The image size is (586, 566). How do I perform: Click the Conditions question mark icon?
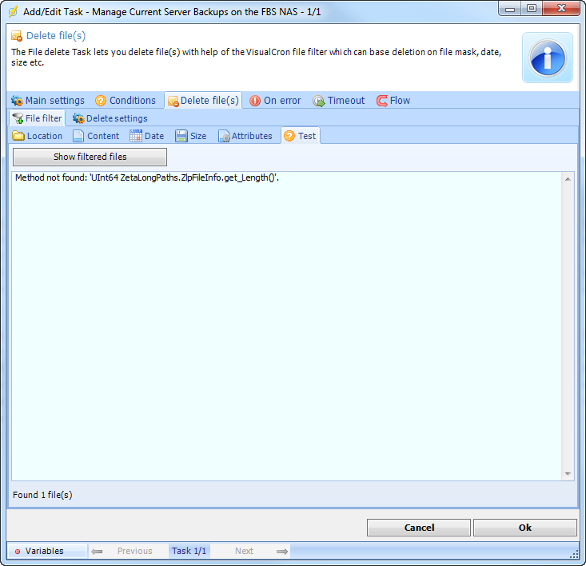101,101
